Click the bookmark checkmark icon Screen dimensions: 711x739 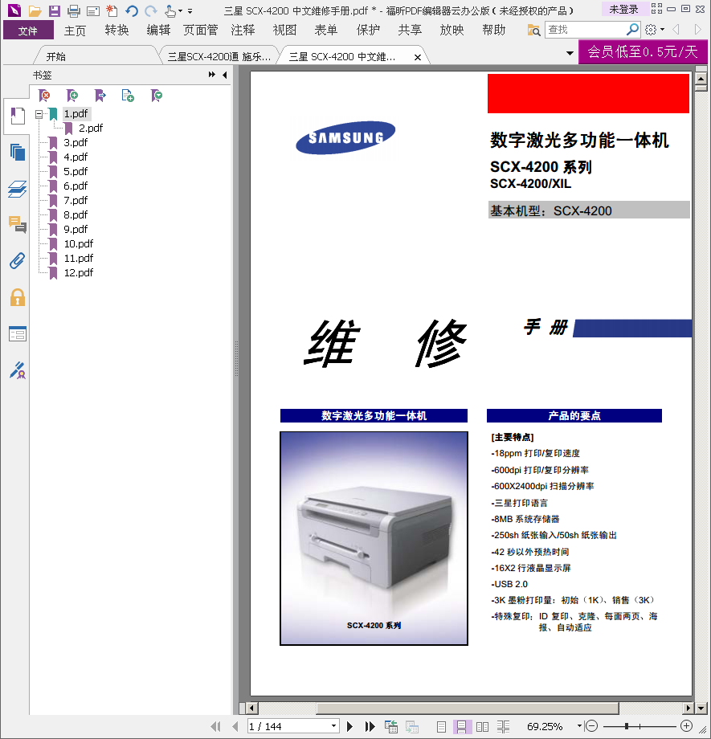pos(157,96)
